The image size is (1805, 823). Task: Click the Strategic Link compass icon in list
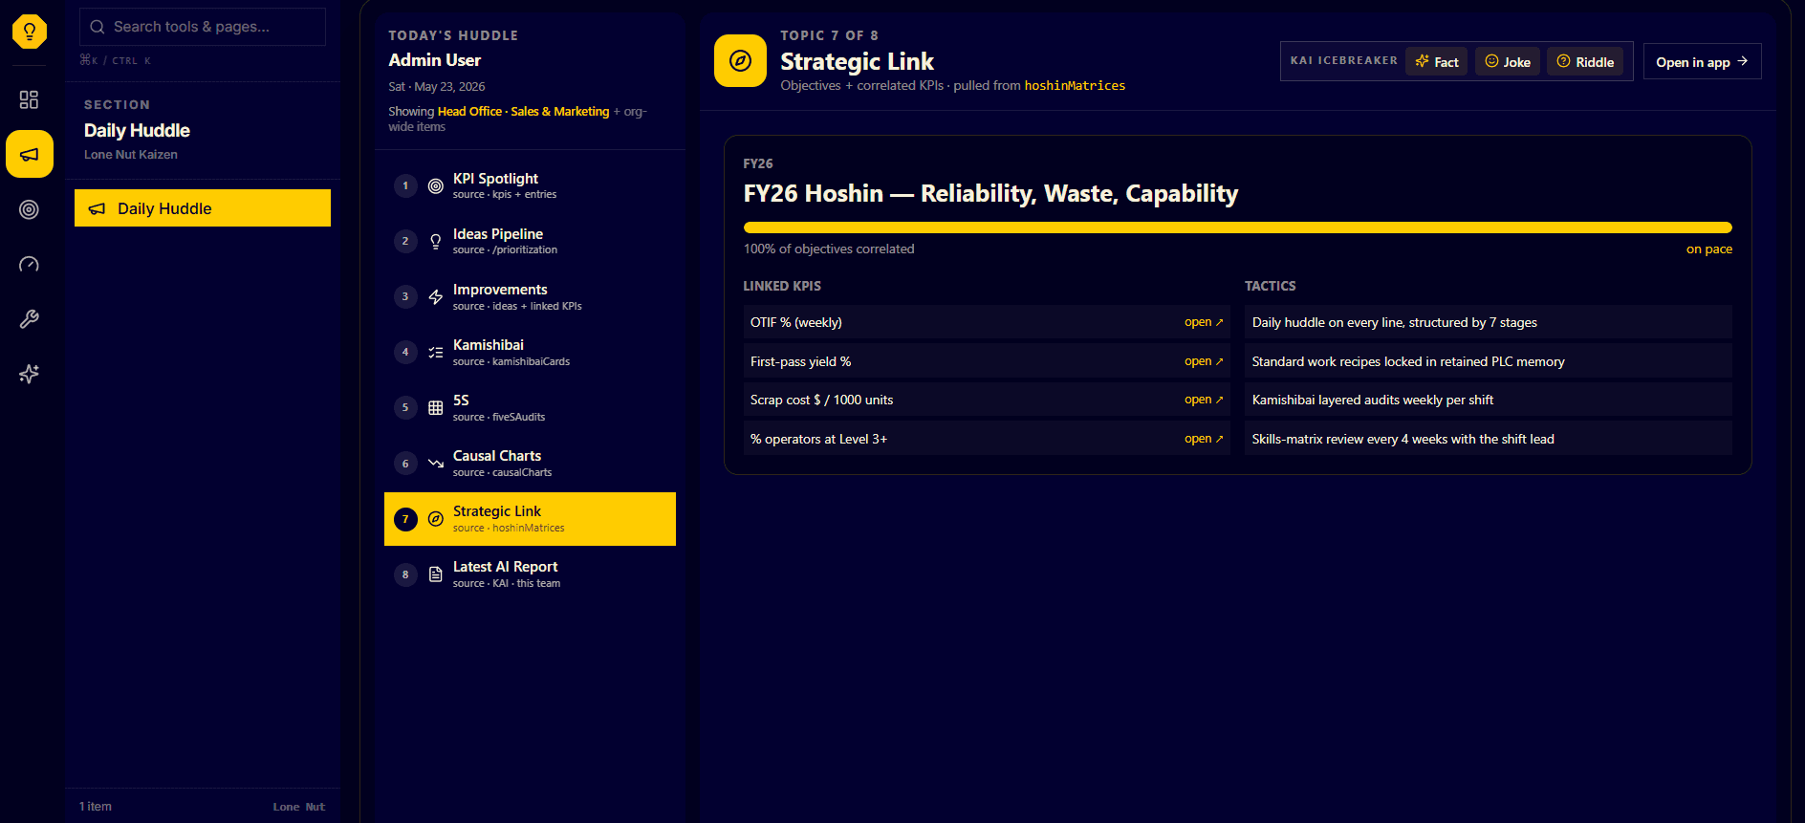coord(436,519)
